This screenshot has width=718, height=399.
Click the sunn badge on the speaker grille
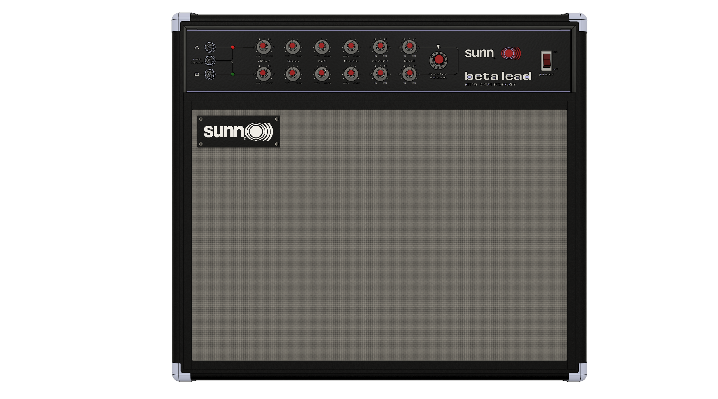click(239, 131)
